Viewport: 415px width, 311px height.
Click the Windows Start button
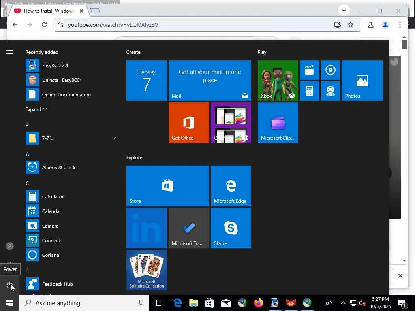click(10, 303)
